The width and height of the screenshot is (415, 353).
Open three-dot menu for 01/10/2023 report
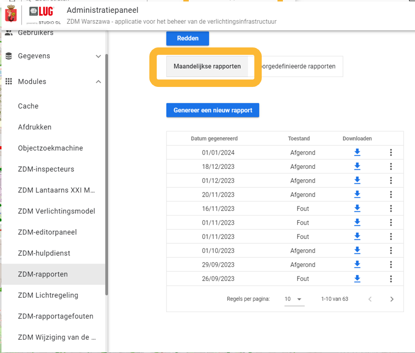(x=391, y=251)
